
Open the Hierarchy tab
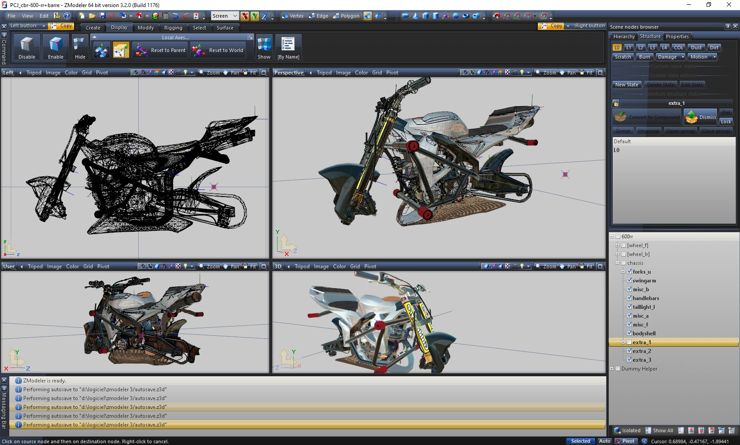(624, 37)
